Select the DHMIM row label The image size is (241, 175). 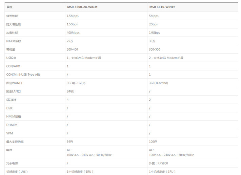[12, 125]
